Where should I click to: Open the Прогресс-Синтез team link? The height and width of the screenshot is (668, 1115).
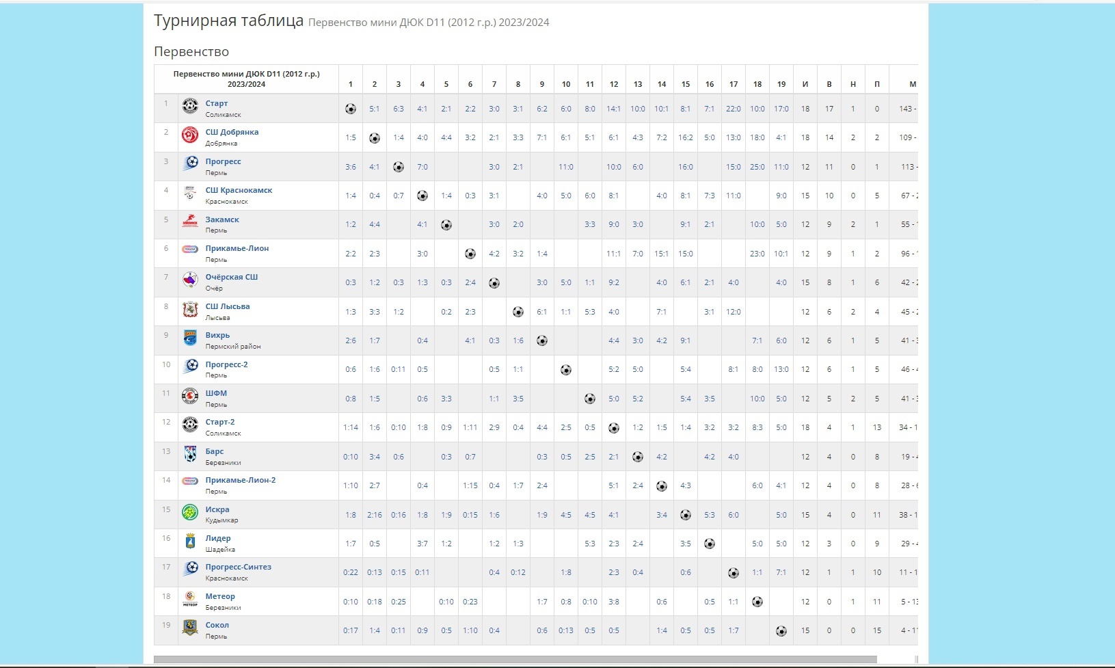239,567
